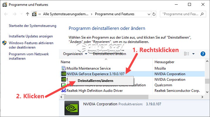Open Help with the blue question icon
Viewport: 210px width, 117px height.
203,54
